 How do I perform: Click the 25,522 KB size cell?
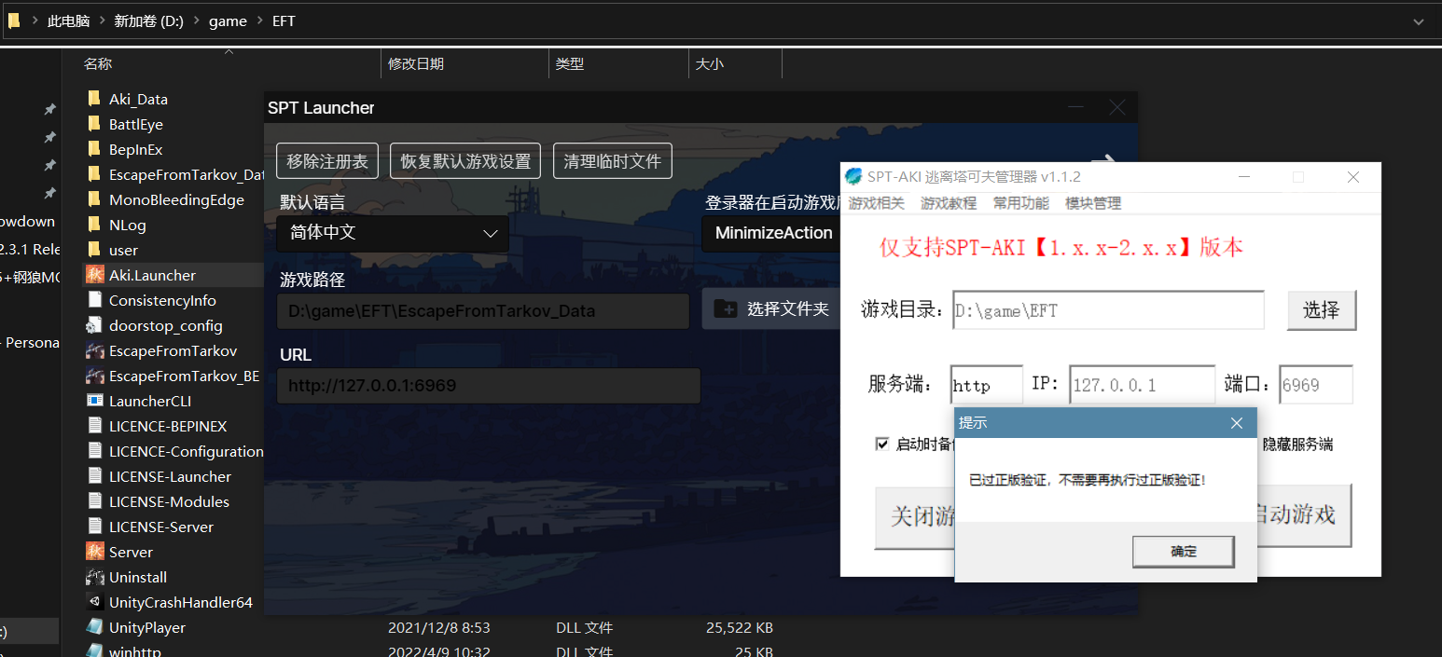[x=740, y=628]
